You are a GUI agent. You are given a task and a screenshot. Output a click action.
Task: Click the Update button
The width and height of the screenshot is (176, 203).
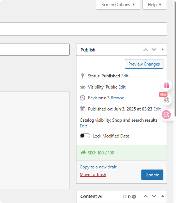(152, 175)
